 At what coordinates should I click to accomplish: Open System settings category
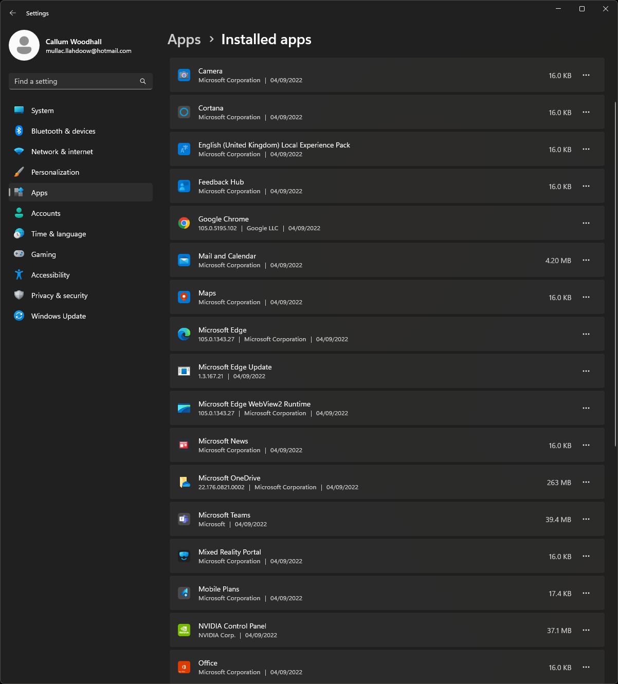[81, 110]
